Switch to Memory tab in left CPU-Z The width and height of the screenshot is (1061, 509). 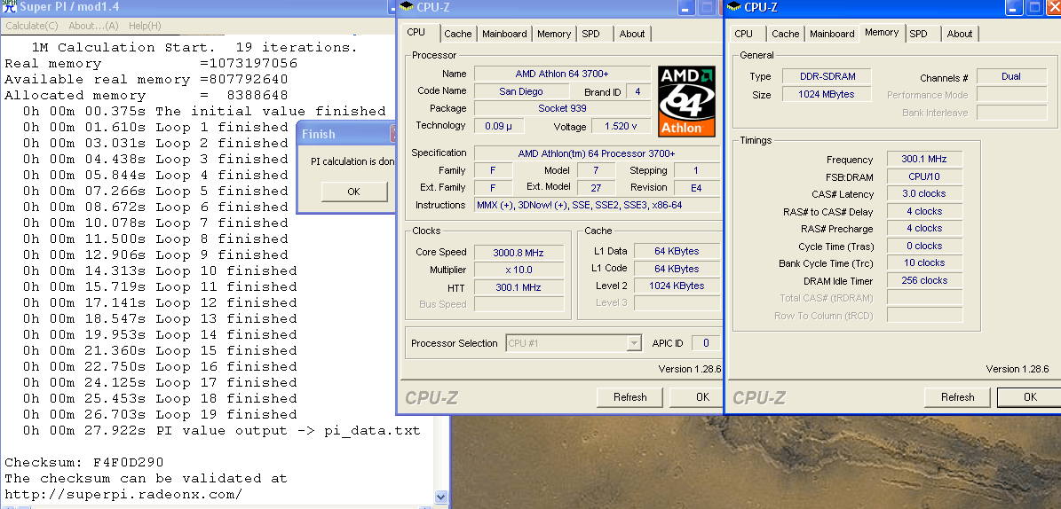tap(553, 34)
